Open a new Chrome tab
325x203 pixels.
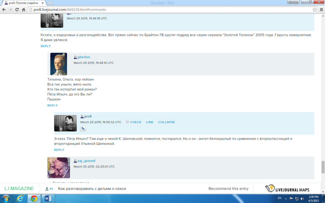pos(50,3)
